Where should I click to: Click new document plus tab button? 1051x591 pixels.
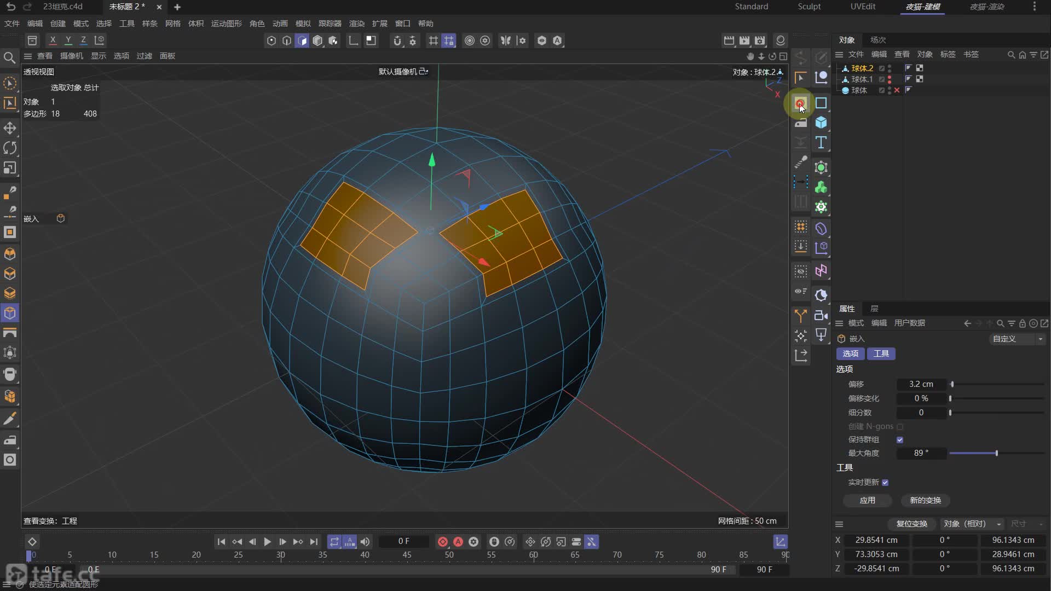tap(177, 7)
